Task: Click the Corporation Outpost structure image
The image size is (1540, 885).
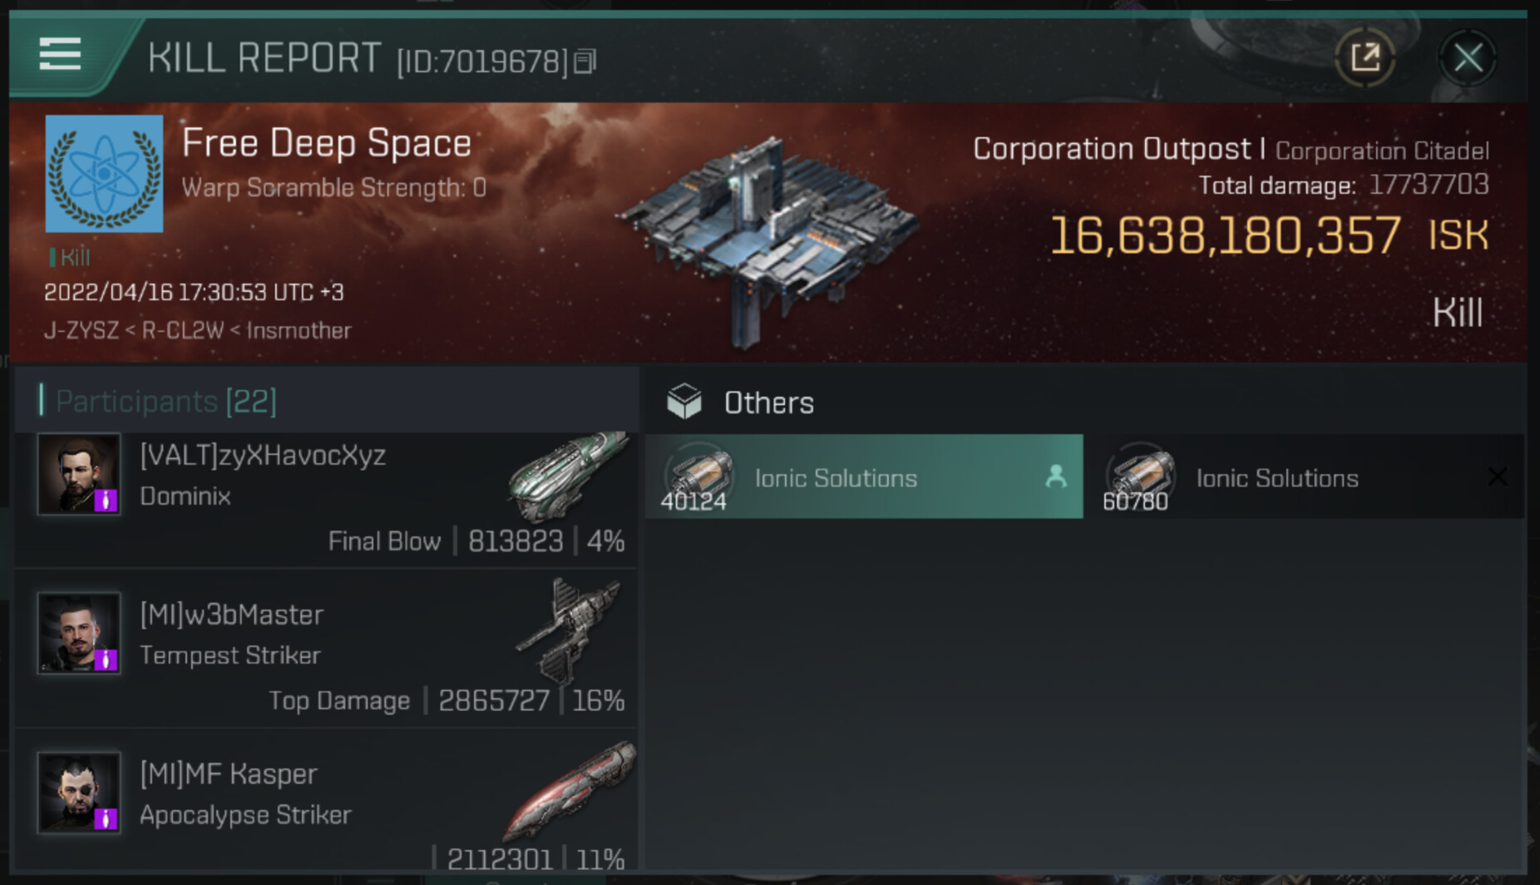Action: 767,237
